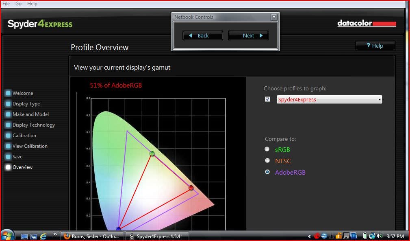The width and height of the screenshot is (410, 241).
Task: Select the NTSC compare radio button
Action: (x=267, y=160)
